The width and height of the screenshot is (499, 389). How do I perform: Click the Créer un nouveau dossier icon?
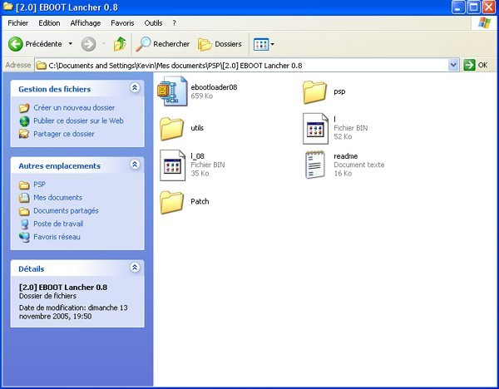pyautogui.click(x=24, y=108)
